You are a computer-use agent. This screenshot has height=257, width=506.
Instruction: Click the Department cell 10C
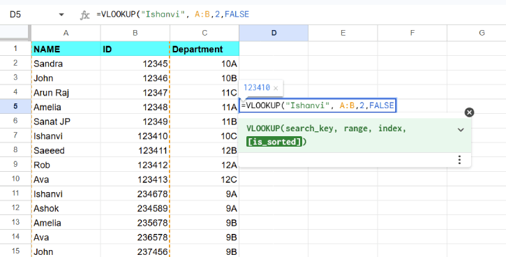tap(204, 135)
